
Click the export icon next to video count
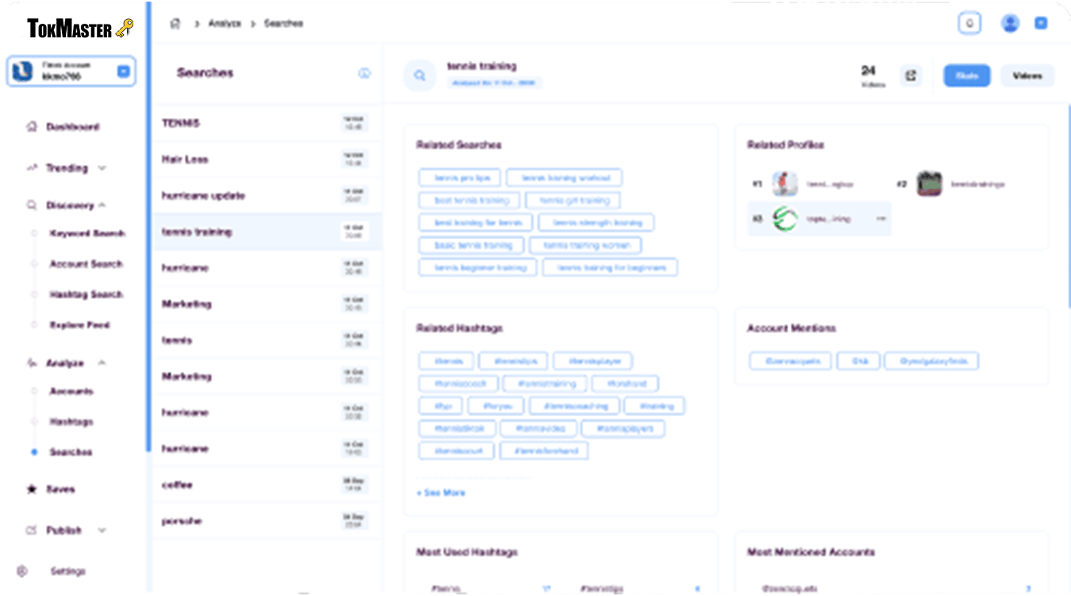(x=911, y=75)
